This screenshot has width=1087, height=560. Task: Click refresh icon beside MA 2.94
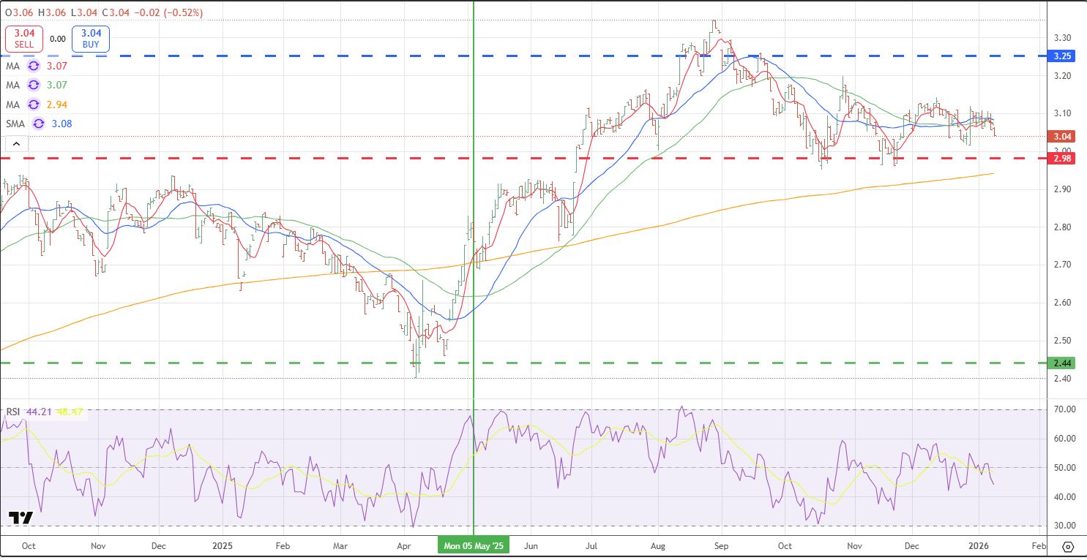tap(33, 105)
